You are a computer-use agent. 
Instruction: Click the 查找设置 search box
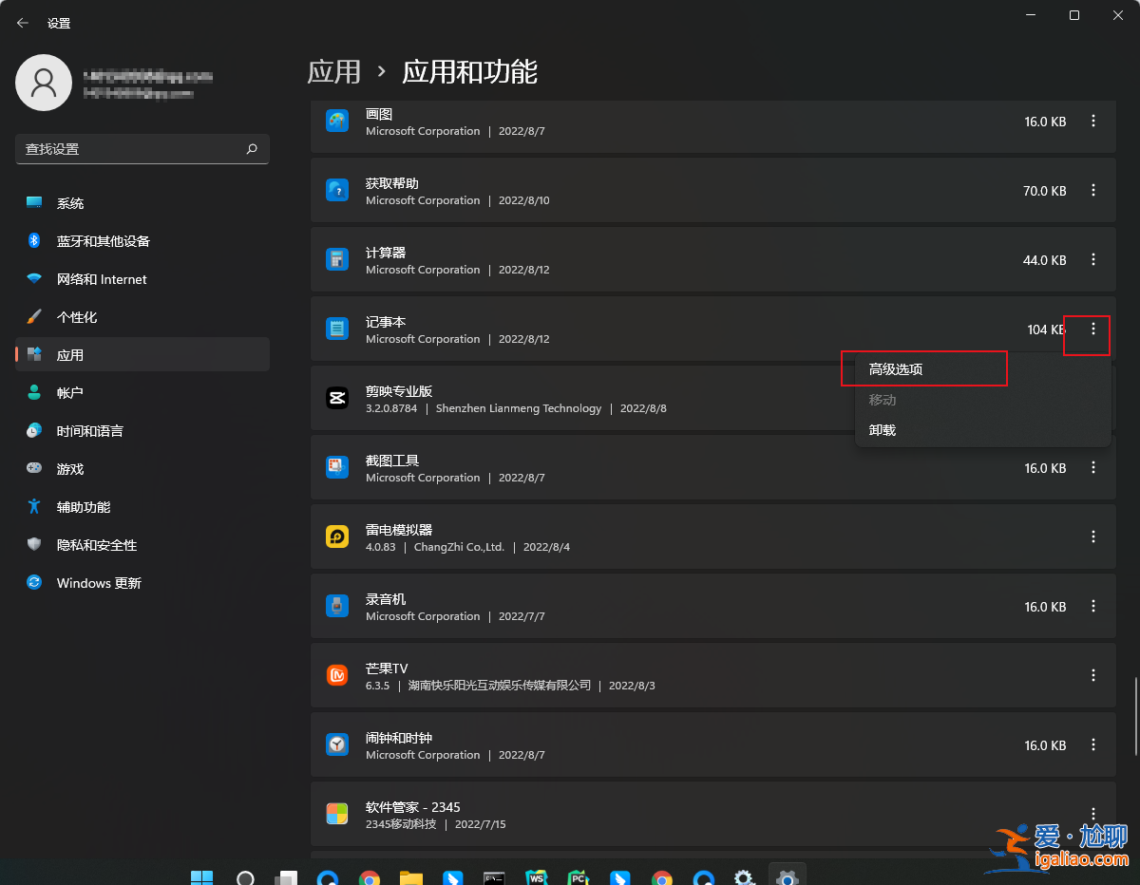click(x=142, y=149)
